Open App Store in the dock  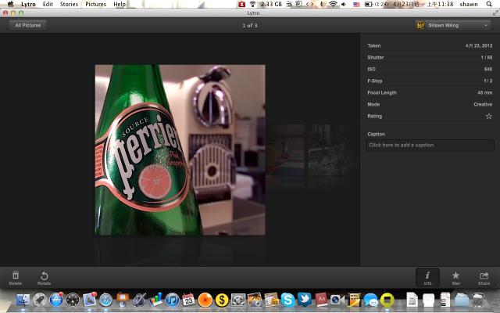coord(56,300)
